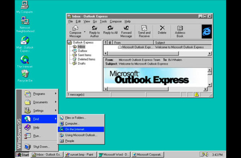
Task: Switch to Microsoft Word taskbar button
Action: coord(114,155)
